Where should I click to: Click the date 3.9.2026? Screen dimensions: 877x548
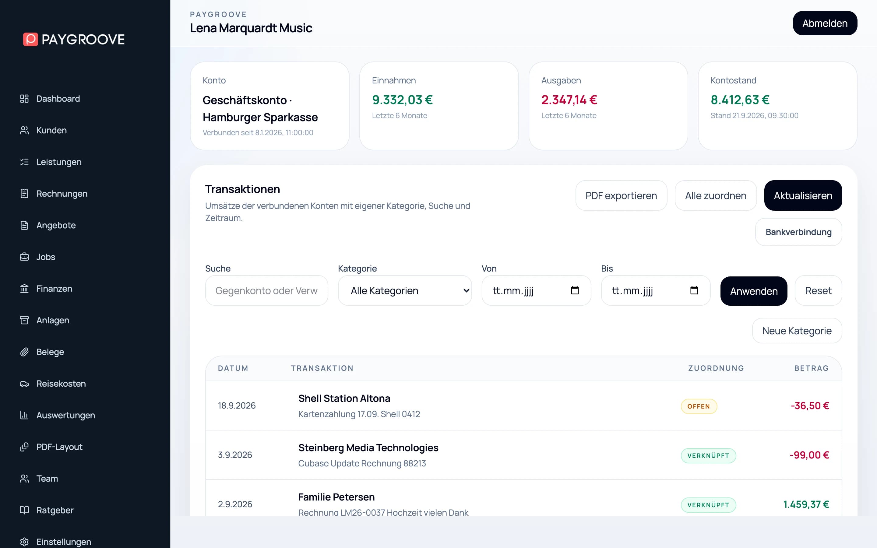pyautogui.click(x=235, y=455)
